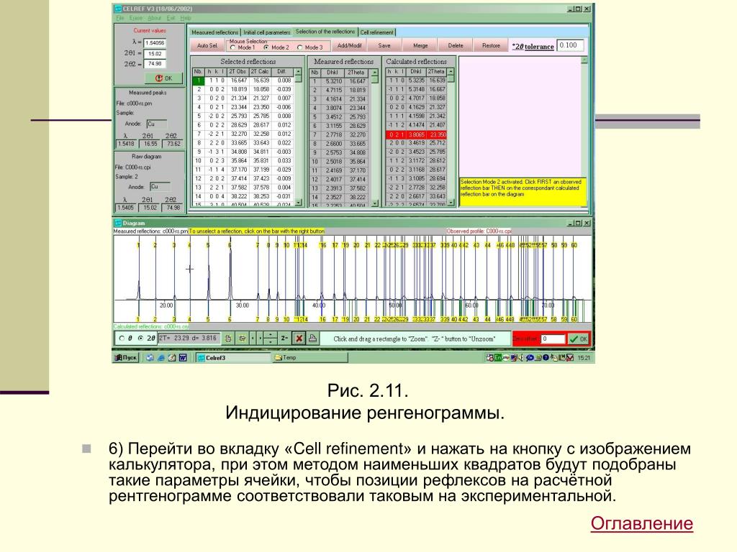The image size is (737, 552).
Task: Click the Word quick launch icon
Action: coord(183,358)
